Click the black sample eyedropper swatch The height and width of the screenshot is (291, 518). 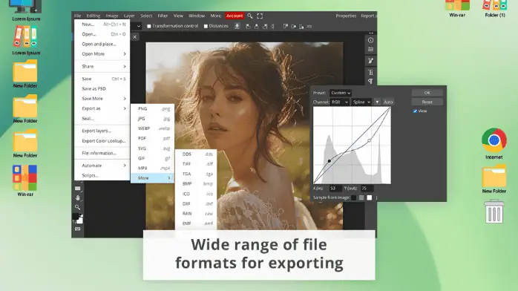coord(354,198)
